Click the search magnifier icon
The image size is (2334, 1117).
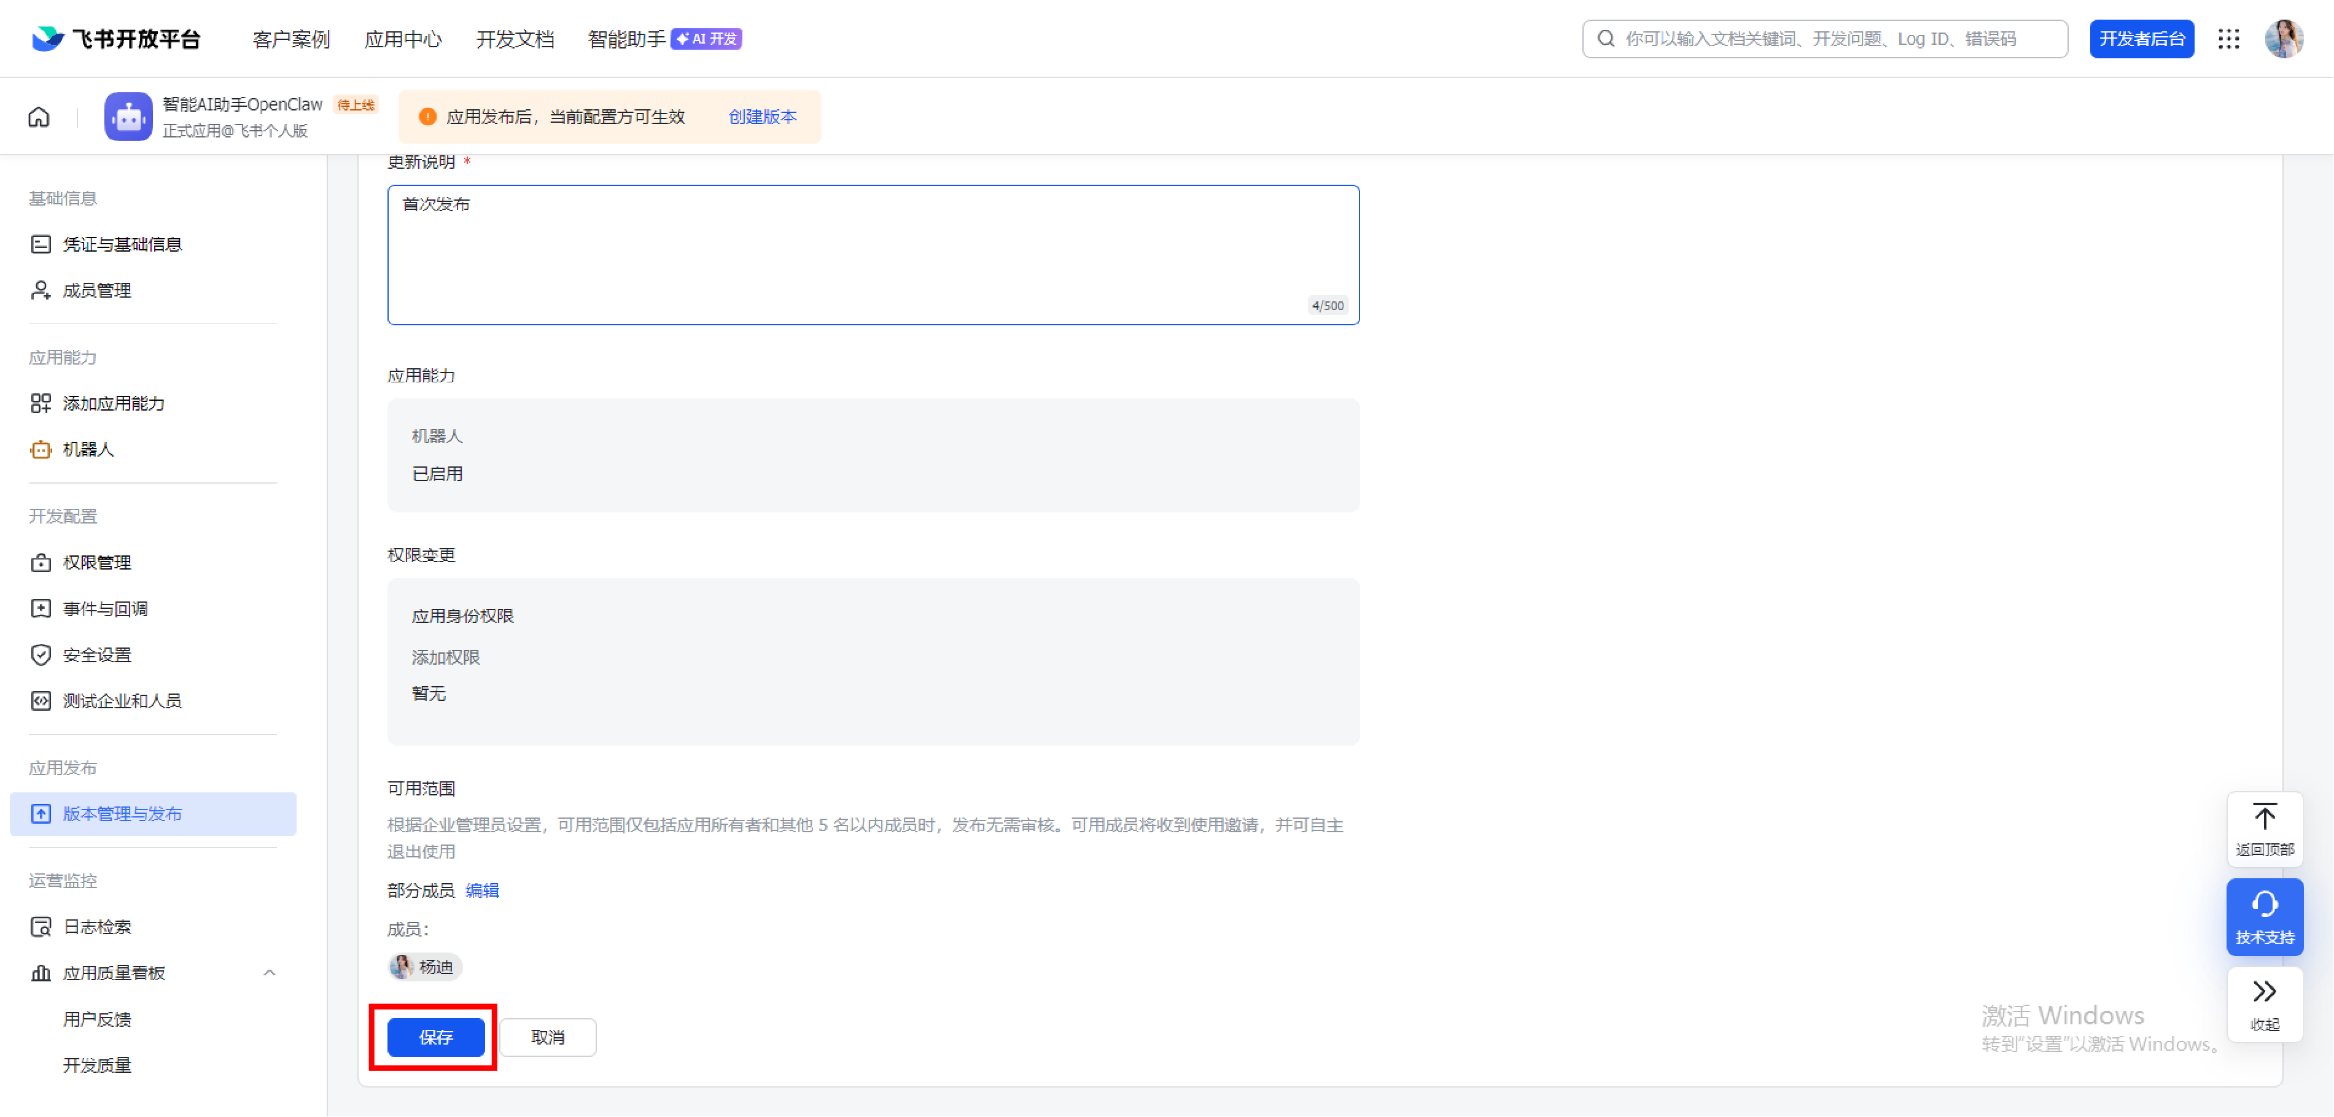point(1606,39)
